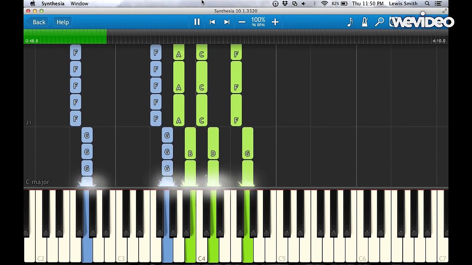The height and width of the screenshot is (265, 472).
Task: Click the Thu 11:50 PM clock
Action: pyautogui.click(x=368, y=4)
